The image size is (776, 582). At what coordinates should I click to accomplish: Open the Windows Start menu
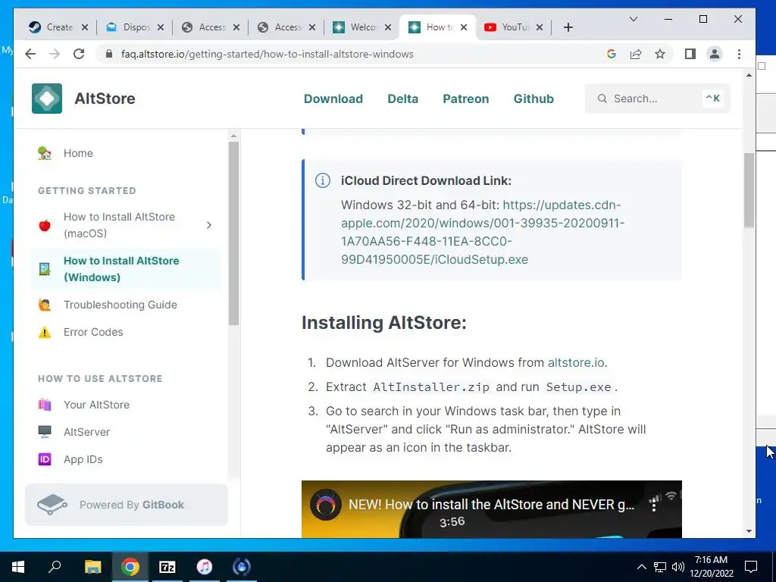[18, 567]
